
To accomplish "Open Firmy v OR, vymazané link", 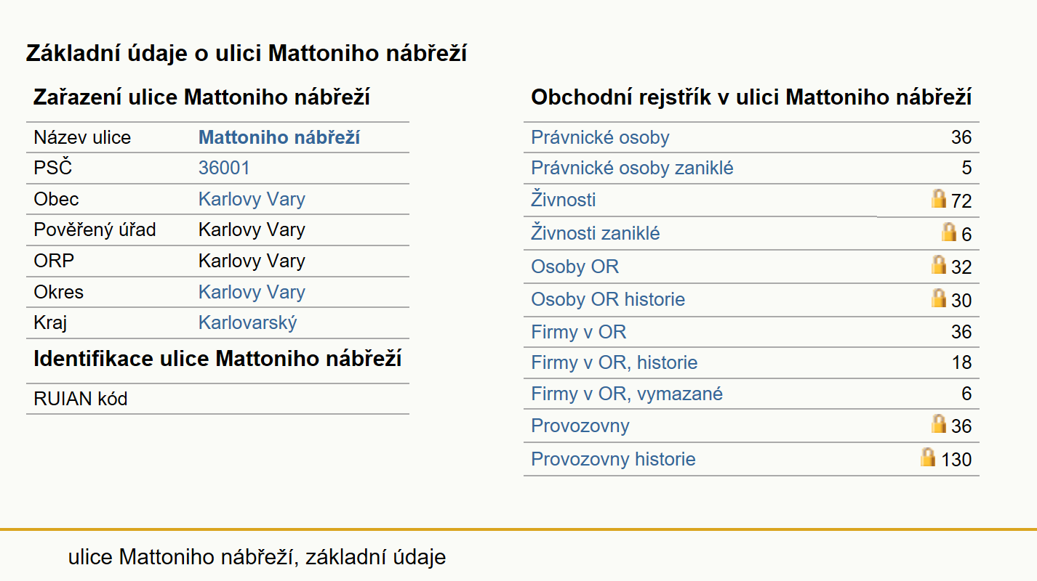I will click(x=627, y=394).
